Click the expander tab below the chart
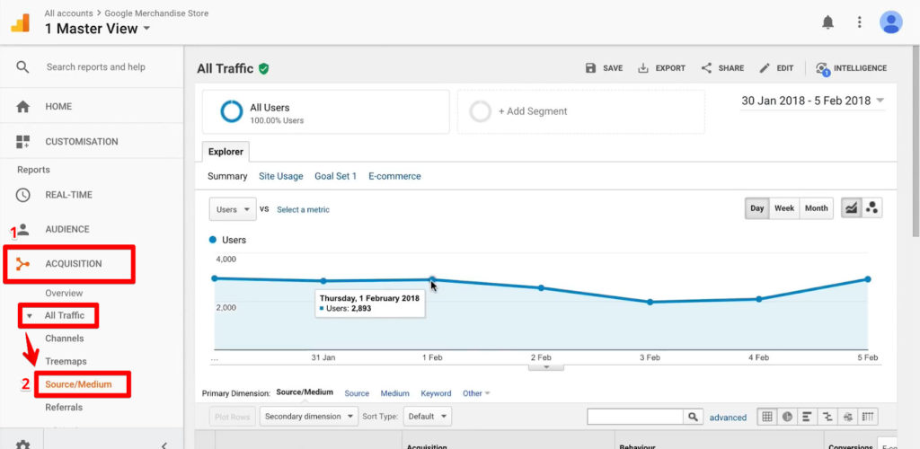The width and height of the screenshot is (920, 449). (545, 367)
